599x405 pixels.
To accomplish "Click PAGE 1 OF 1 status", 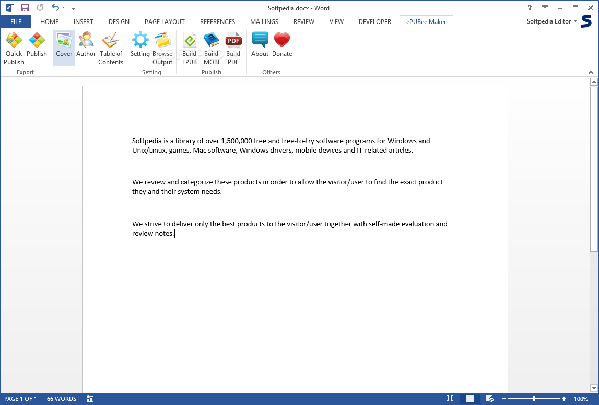I will (21, 399).
